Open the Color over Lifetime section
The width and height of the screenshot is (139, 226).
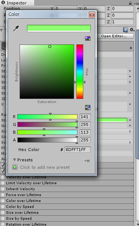coord(67,201)
